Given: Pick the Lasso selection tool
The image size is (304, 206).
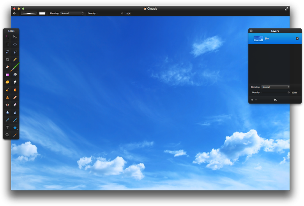Looking at the screenshot, I should pyautogui.click(x=7, y=52).
